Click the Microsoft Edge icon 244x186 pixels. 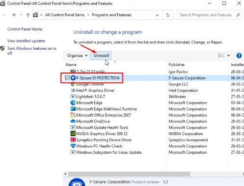tap(73, 102)
